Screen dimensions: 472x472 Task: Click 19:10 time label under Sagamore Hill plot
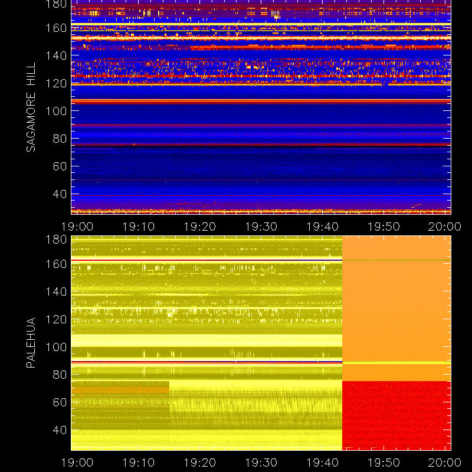pyautogui.click(x=139, y=227)
